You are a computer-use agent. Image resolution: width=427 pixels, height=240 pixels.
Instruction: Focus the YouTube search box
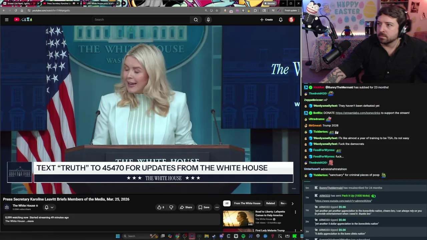(141, 20)
